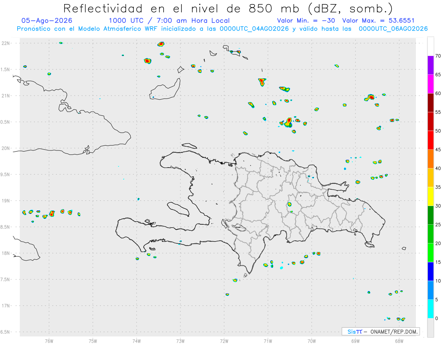Select the '69W' longitude axis label
Image resolution: width=448 pixels, height=346 pixels.
355,341
